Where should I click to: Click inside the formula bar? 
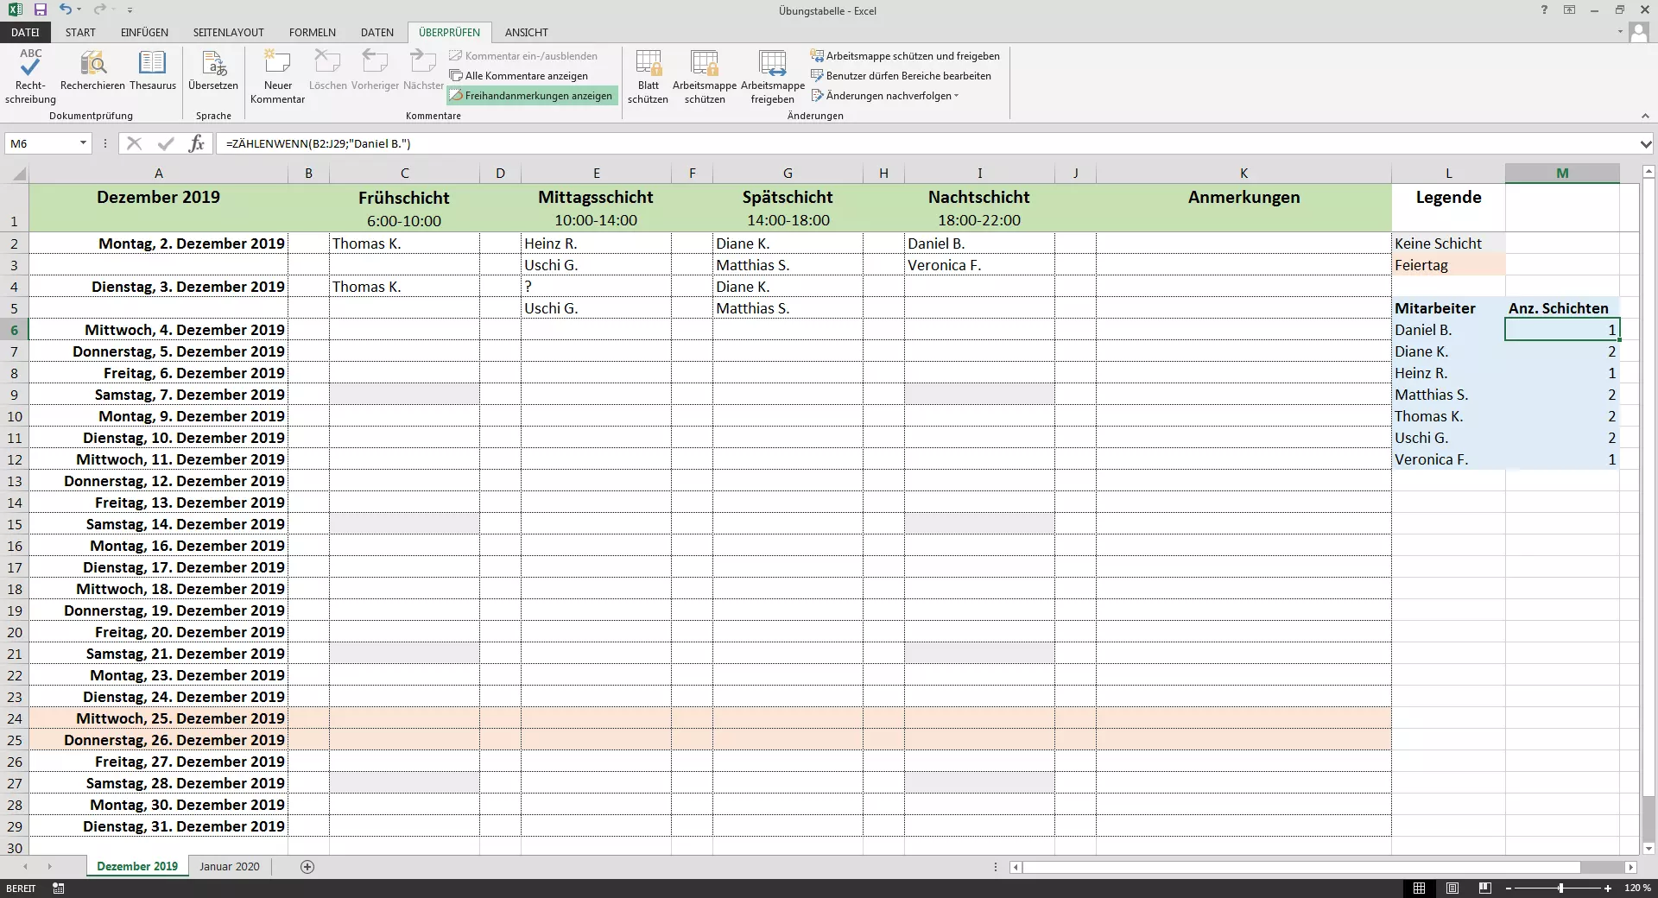tap(604, 143)
